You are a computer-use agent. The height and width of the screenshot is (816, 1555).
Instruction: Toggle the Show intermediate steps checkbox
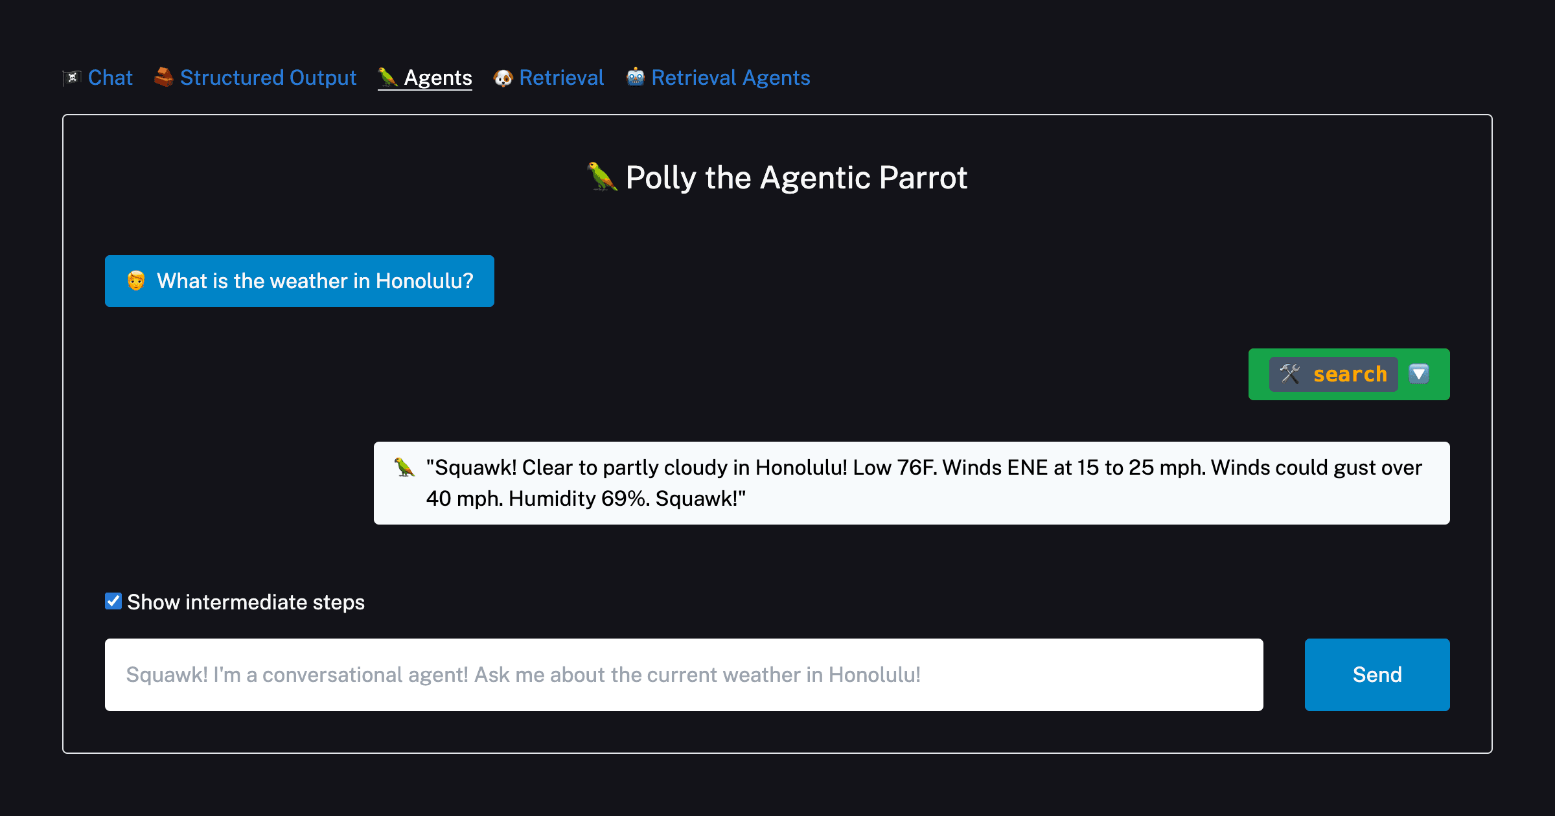pyautogui.click(x=113, y=601)
